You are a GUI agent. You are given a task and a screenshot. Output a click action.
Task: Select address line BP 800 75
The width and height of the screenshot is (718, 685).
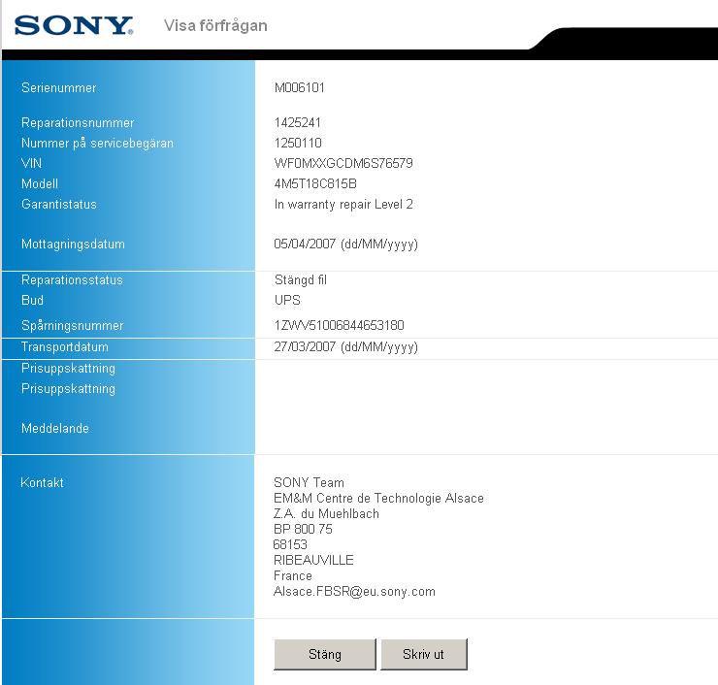(x=303, y=529)
